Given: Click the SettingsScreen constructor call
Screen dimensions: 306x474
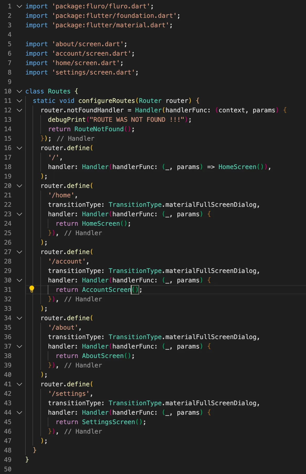Looking at the screenshot, I should (x=108, y=422).
